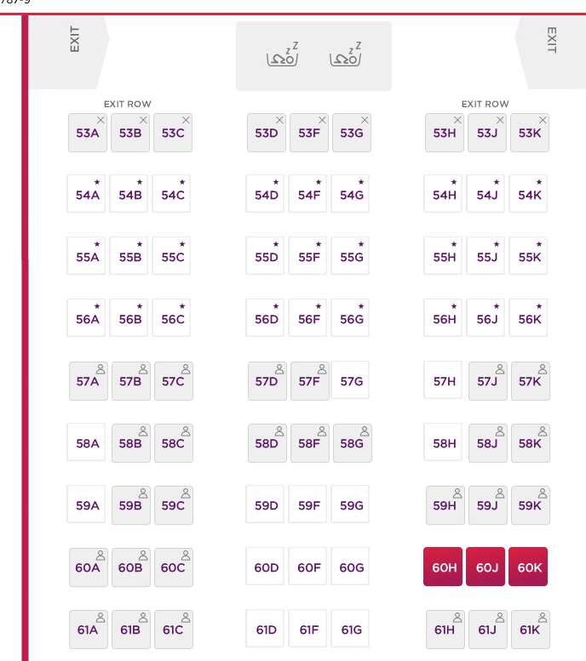
Task: Choose available seat 57G
Action: (350, 379)
